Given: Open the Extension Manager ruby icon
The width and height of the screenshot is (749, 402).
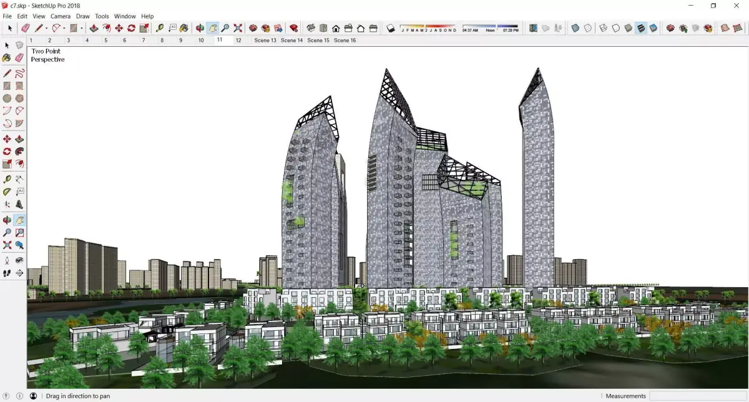Looking at the screenshot, I should tap(293, 28).
